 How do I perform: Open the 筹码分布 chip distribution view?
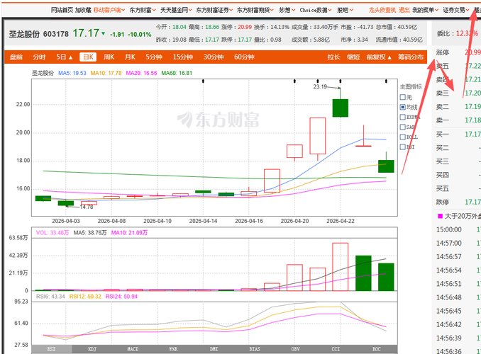(411, 57)
